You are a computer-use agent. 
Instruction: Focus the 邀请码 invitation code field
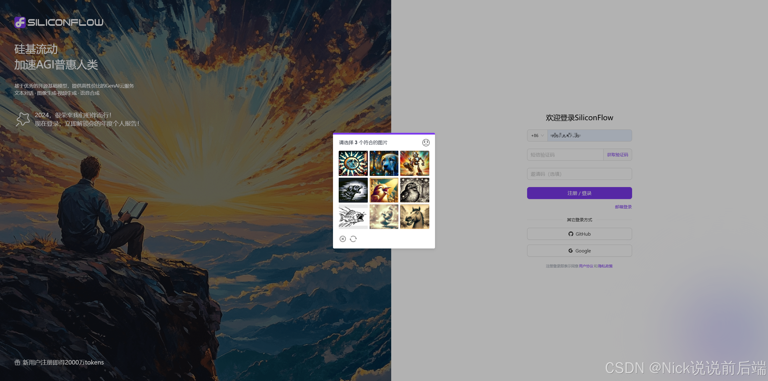pos(579,174)
